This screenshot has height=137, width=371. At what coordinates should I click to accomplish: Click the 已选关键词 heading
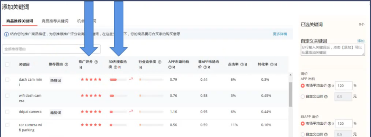(312, 25)
